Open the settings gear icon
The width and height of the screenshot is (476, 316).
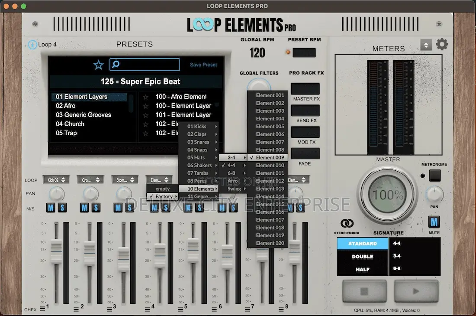click(442, 44)
